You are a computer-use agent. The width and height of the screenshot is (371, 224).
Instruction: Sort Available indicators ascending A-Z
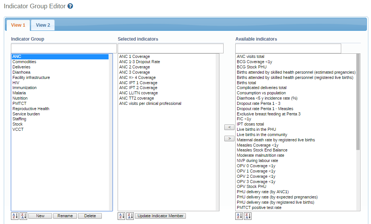point(239,216)
